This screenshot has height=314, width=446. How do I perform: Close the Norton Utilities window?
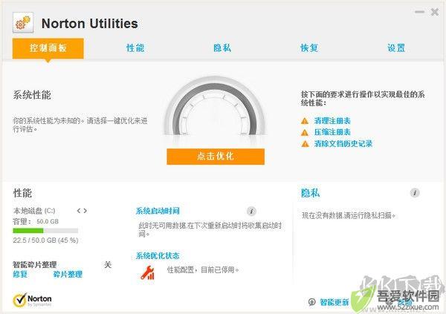coord(435,12)
